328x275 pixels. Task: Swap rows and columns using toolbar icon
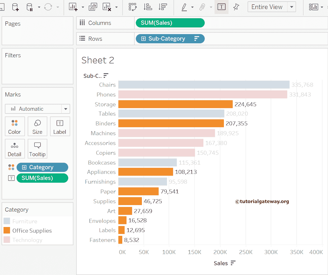pyautogui.click(x=132, y=7)
